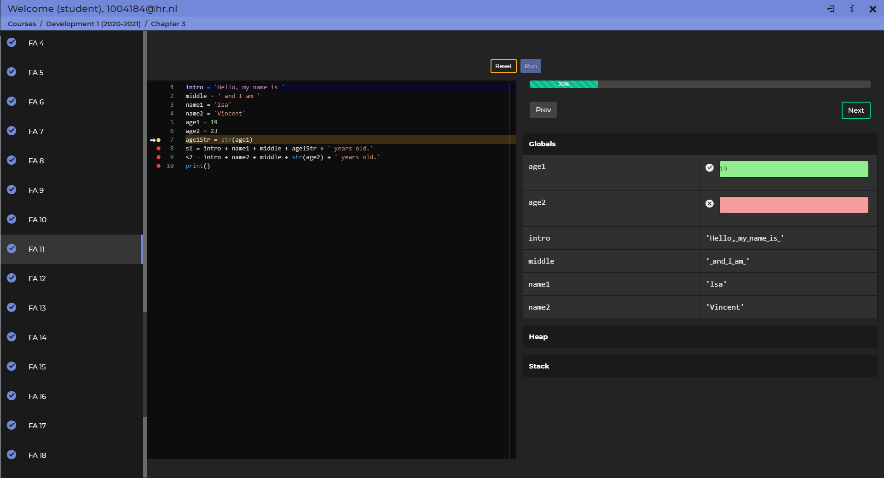Toggle the breakpoint marker on line 7
This screenshot has width=884, height=478.
(x=159, y=140)
